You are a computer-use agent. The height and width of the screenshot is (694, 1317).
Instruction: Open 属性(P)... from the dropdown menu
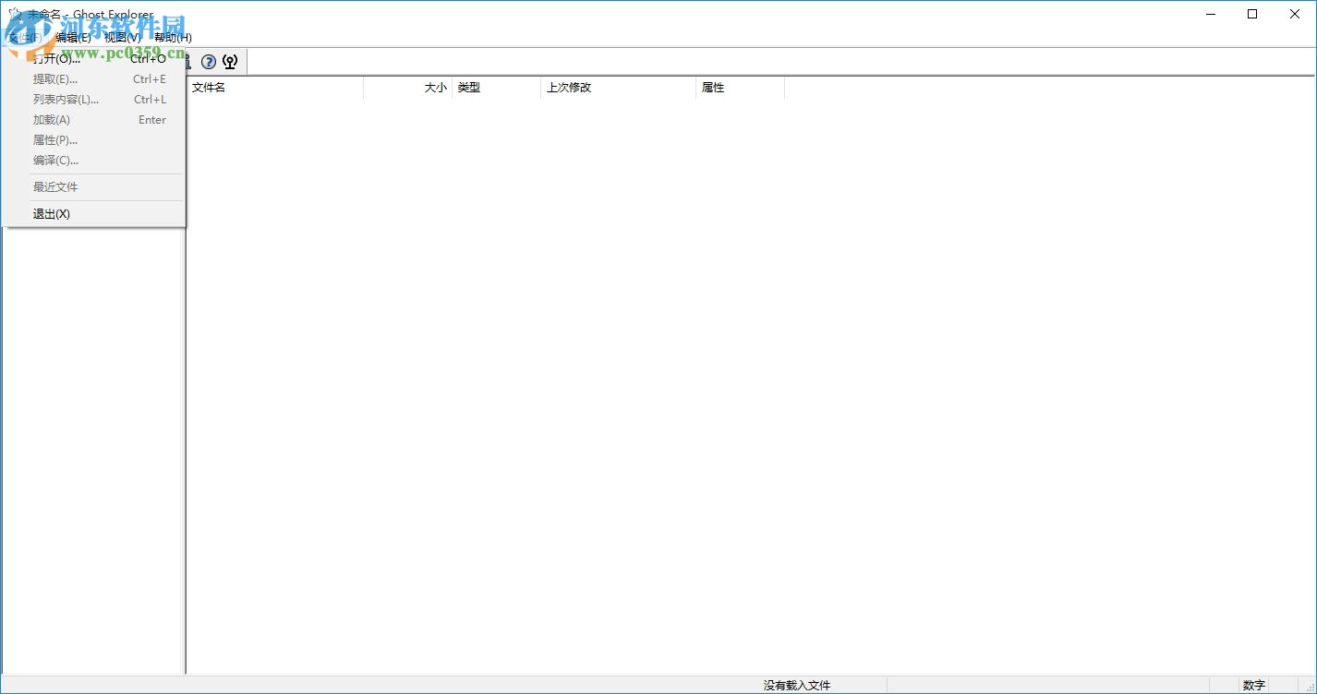(93, 140)
